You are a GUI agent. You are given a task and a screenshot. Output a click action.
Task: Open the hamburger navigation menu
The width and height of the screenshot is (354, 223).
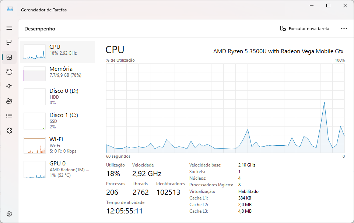(9, 28)
